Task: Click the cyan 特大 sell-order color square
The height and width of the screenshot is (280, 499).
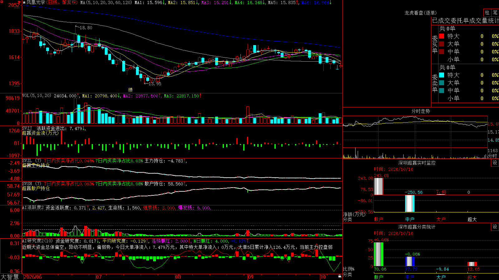Action: pyautogui.click(x=442, y=75)
